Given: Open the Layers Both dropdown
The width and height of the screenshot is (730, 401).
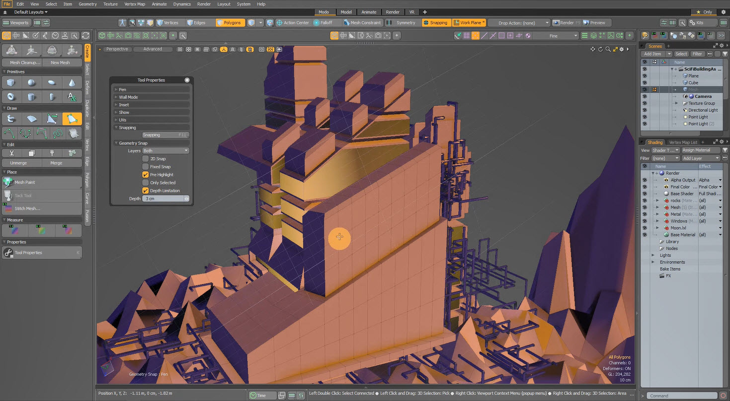Looking at the screenshot, I should click(165, 150).
